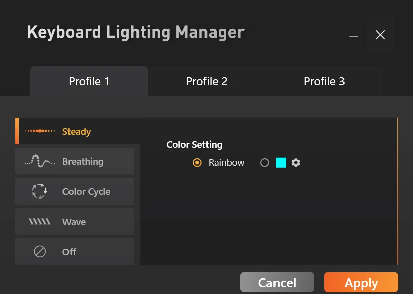Click the Color Cycle circular arrows icon

pyautogui.click(x=40, y=191)
